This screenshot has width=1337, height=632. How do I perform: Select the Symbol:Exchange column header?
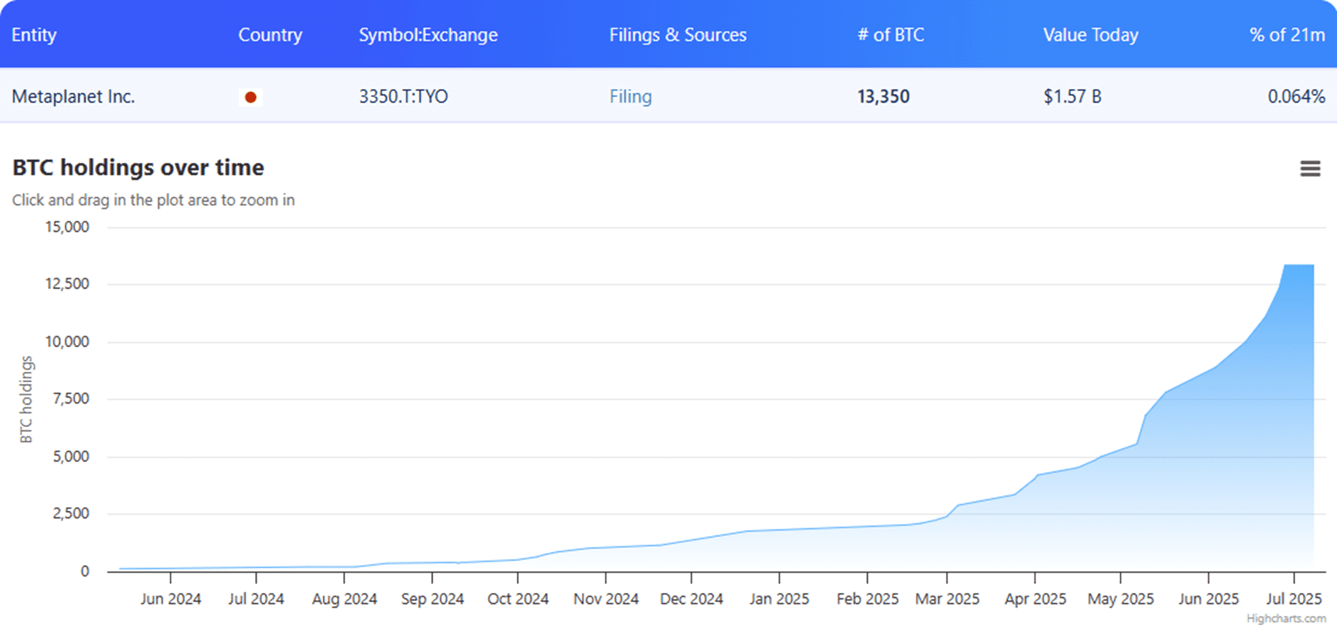(x=428, y=35)
